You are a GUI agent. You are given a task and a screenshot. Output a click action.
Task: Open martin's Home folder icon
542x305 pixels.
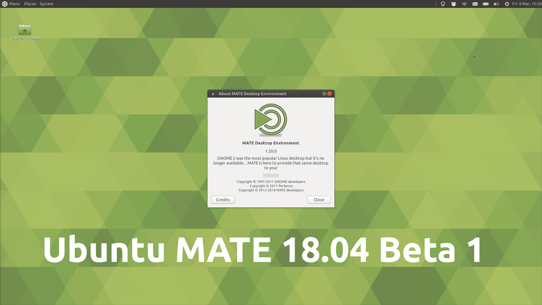(24, 29)
